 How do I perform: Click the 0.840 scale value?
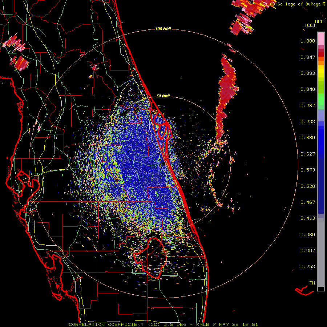click(x=308, y=89)
